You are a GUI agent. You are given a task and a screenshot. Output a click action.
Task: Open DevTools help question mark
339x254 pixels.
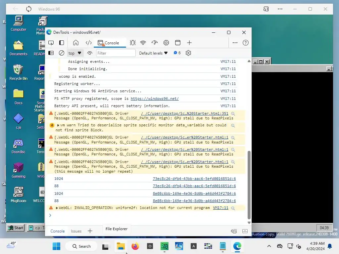click(x=245, y=43)
